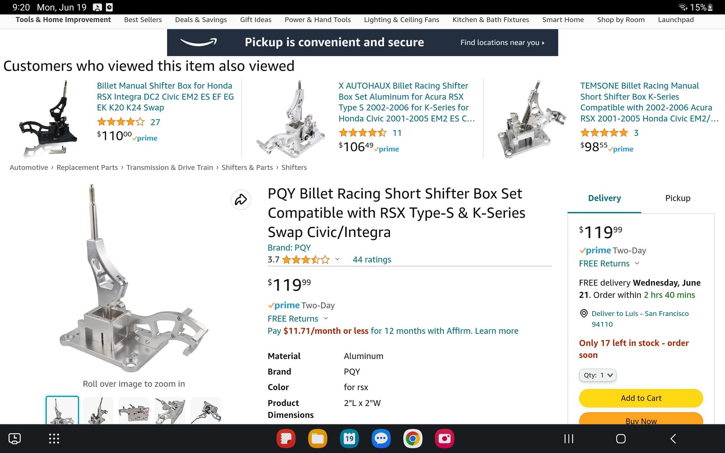This screenshot has width=725, height=453.
Task: Open Power & Hand Tools menu
Action: point(318,20)
